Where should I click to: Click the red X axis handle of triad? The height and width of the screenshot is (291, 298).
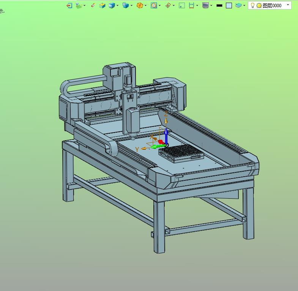point(161,142)
